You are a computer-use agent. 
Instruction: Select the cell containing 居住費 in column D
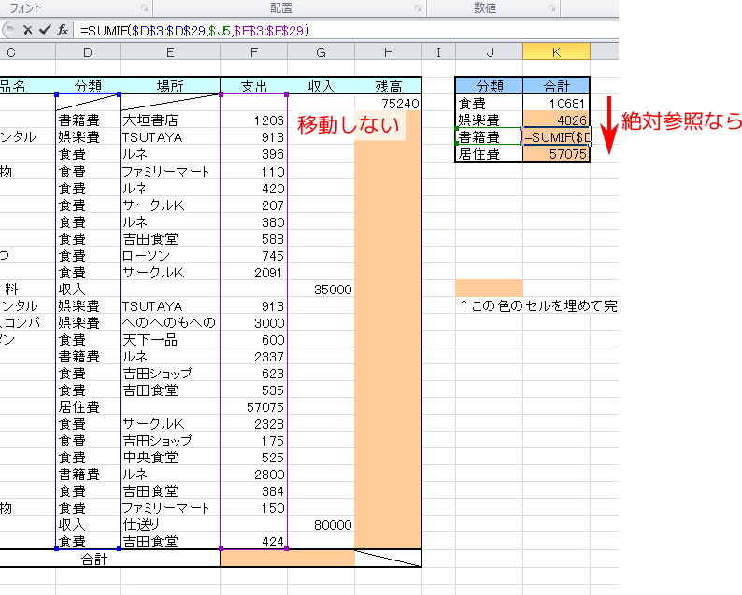[88, 406]
